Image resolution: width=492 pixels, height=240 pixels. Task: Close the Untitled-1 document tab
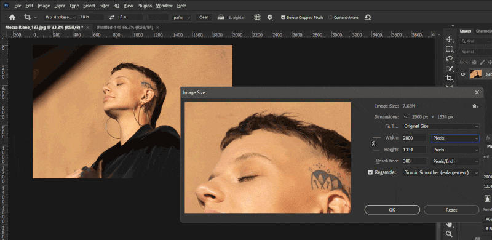[x=157, y=28]
